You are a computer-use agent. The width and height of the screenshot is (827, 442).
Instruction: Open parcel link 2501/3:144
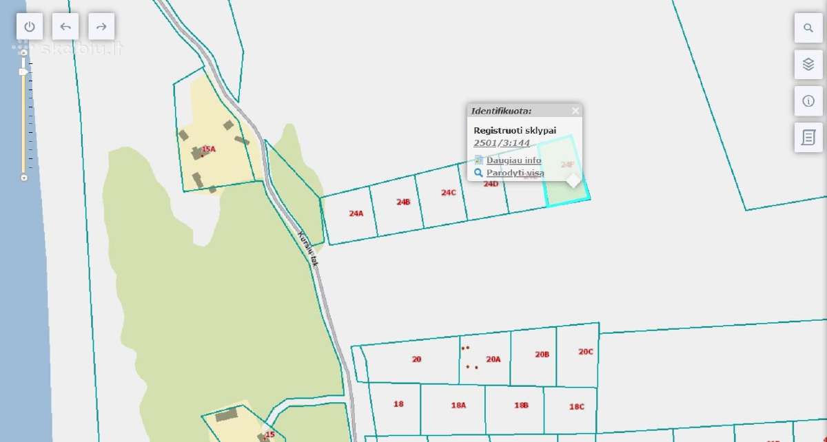coord(502,143)
